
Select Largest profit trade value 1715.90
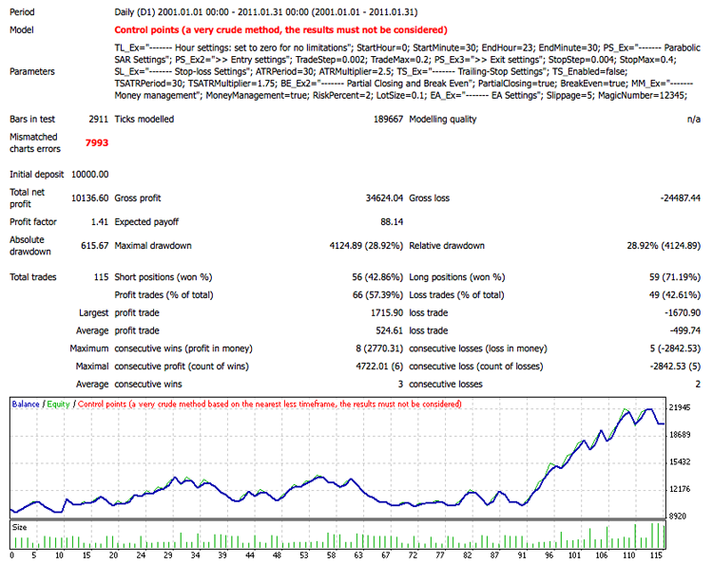click(387, 313)
